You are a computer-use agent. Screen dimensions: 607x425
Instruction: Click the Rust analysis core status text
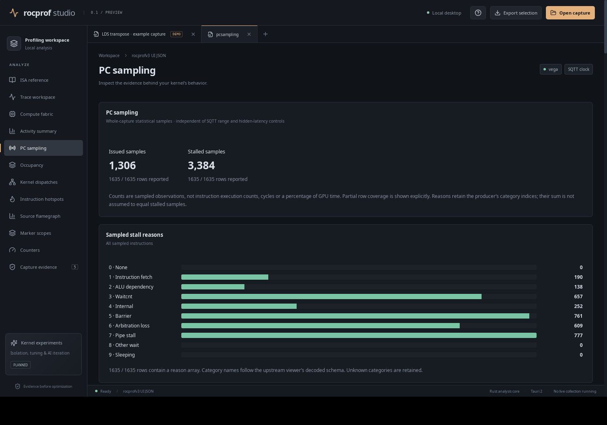[x=505, y=391]
